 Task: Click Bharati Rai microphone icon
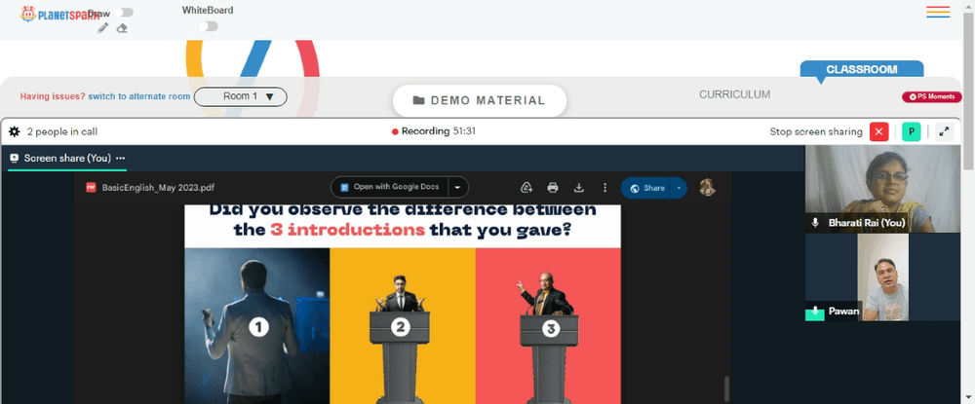(x=815, y=223)
